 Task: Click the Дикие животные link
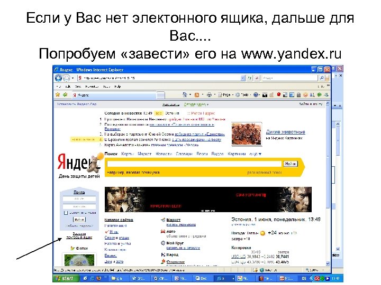(x=286, y=132)
